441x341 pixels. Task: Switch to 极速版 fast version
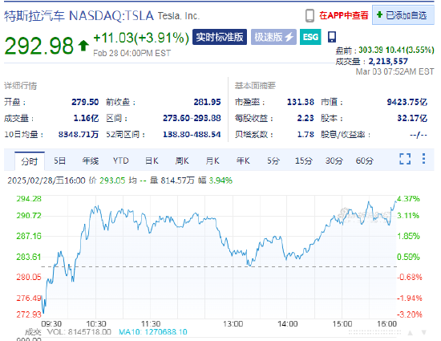273,37
